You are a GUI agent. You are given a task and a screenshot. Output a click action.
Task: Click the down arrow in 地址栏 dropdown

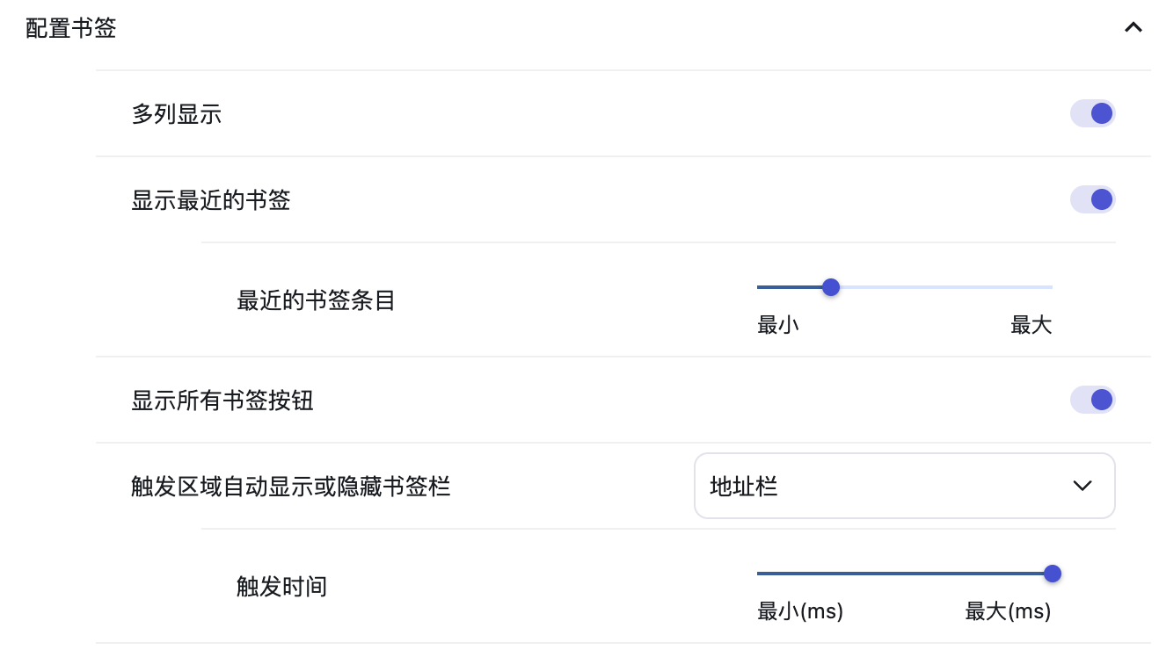click(x=1082, y=486)
